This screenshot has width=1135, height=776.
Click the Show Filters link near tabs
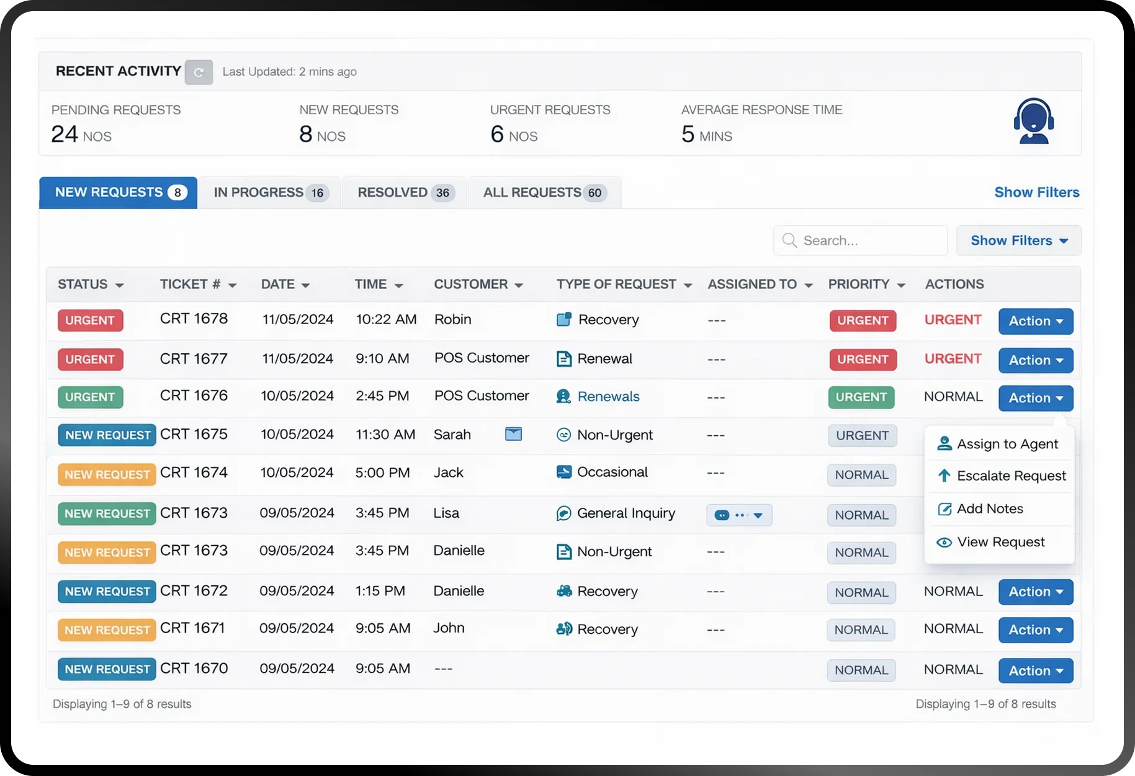click(1037, 192)
